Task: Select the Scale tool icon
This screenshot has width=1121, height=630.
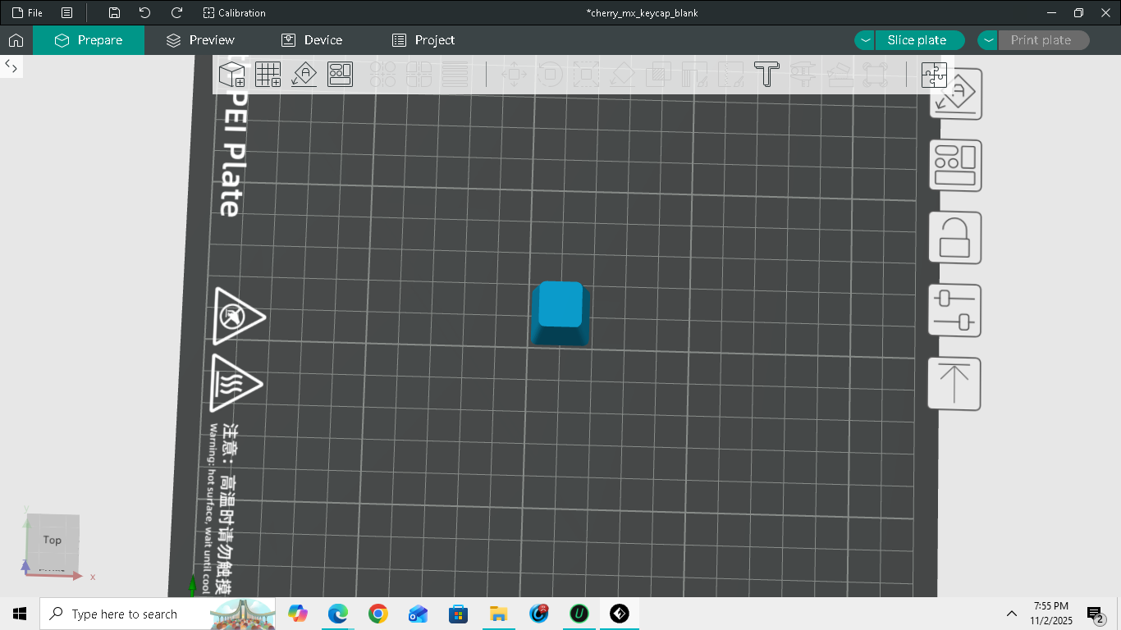Action: 586,75
